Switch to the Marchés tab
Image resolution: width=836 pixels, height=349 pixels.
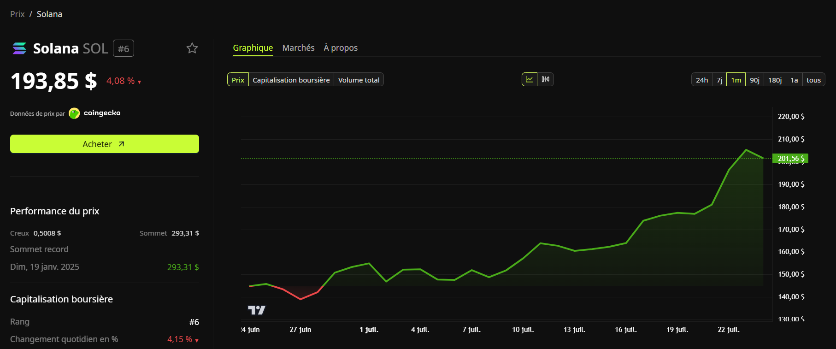click(x=299, y=48)
